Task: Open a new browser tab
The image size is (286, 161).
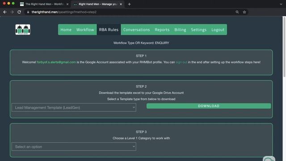Action: (129, 4)
